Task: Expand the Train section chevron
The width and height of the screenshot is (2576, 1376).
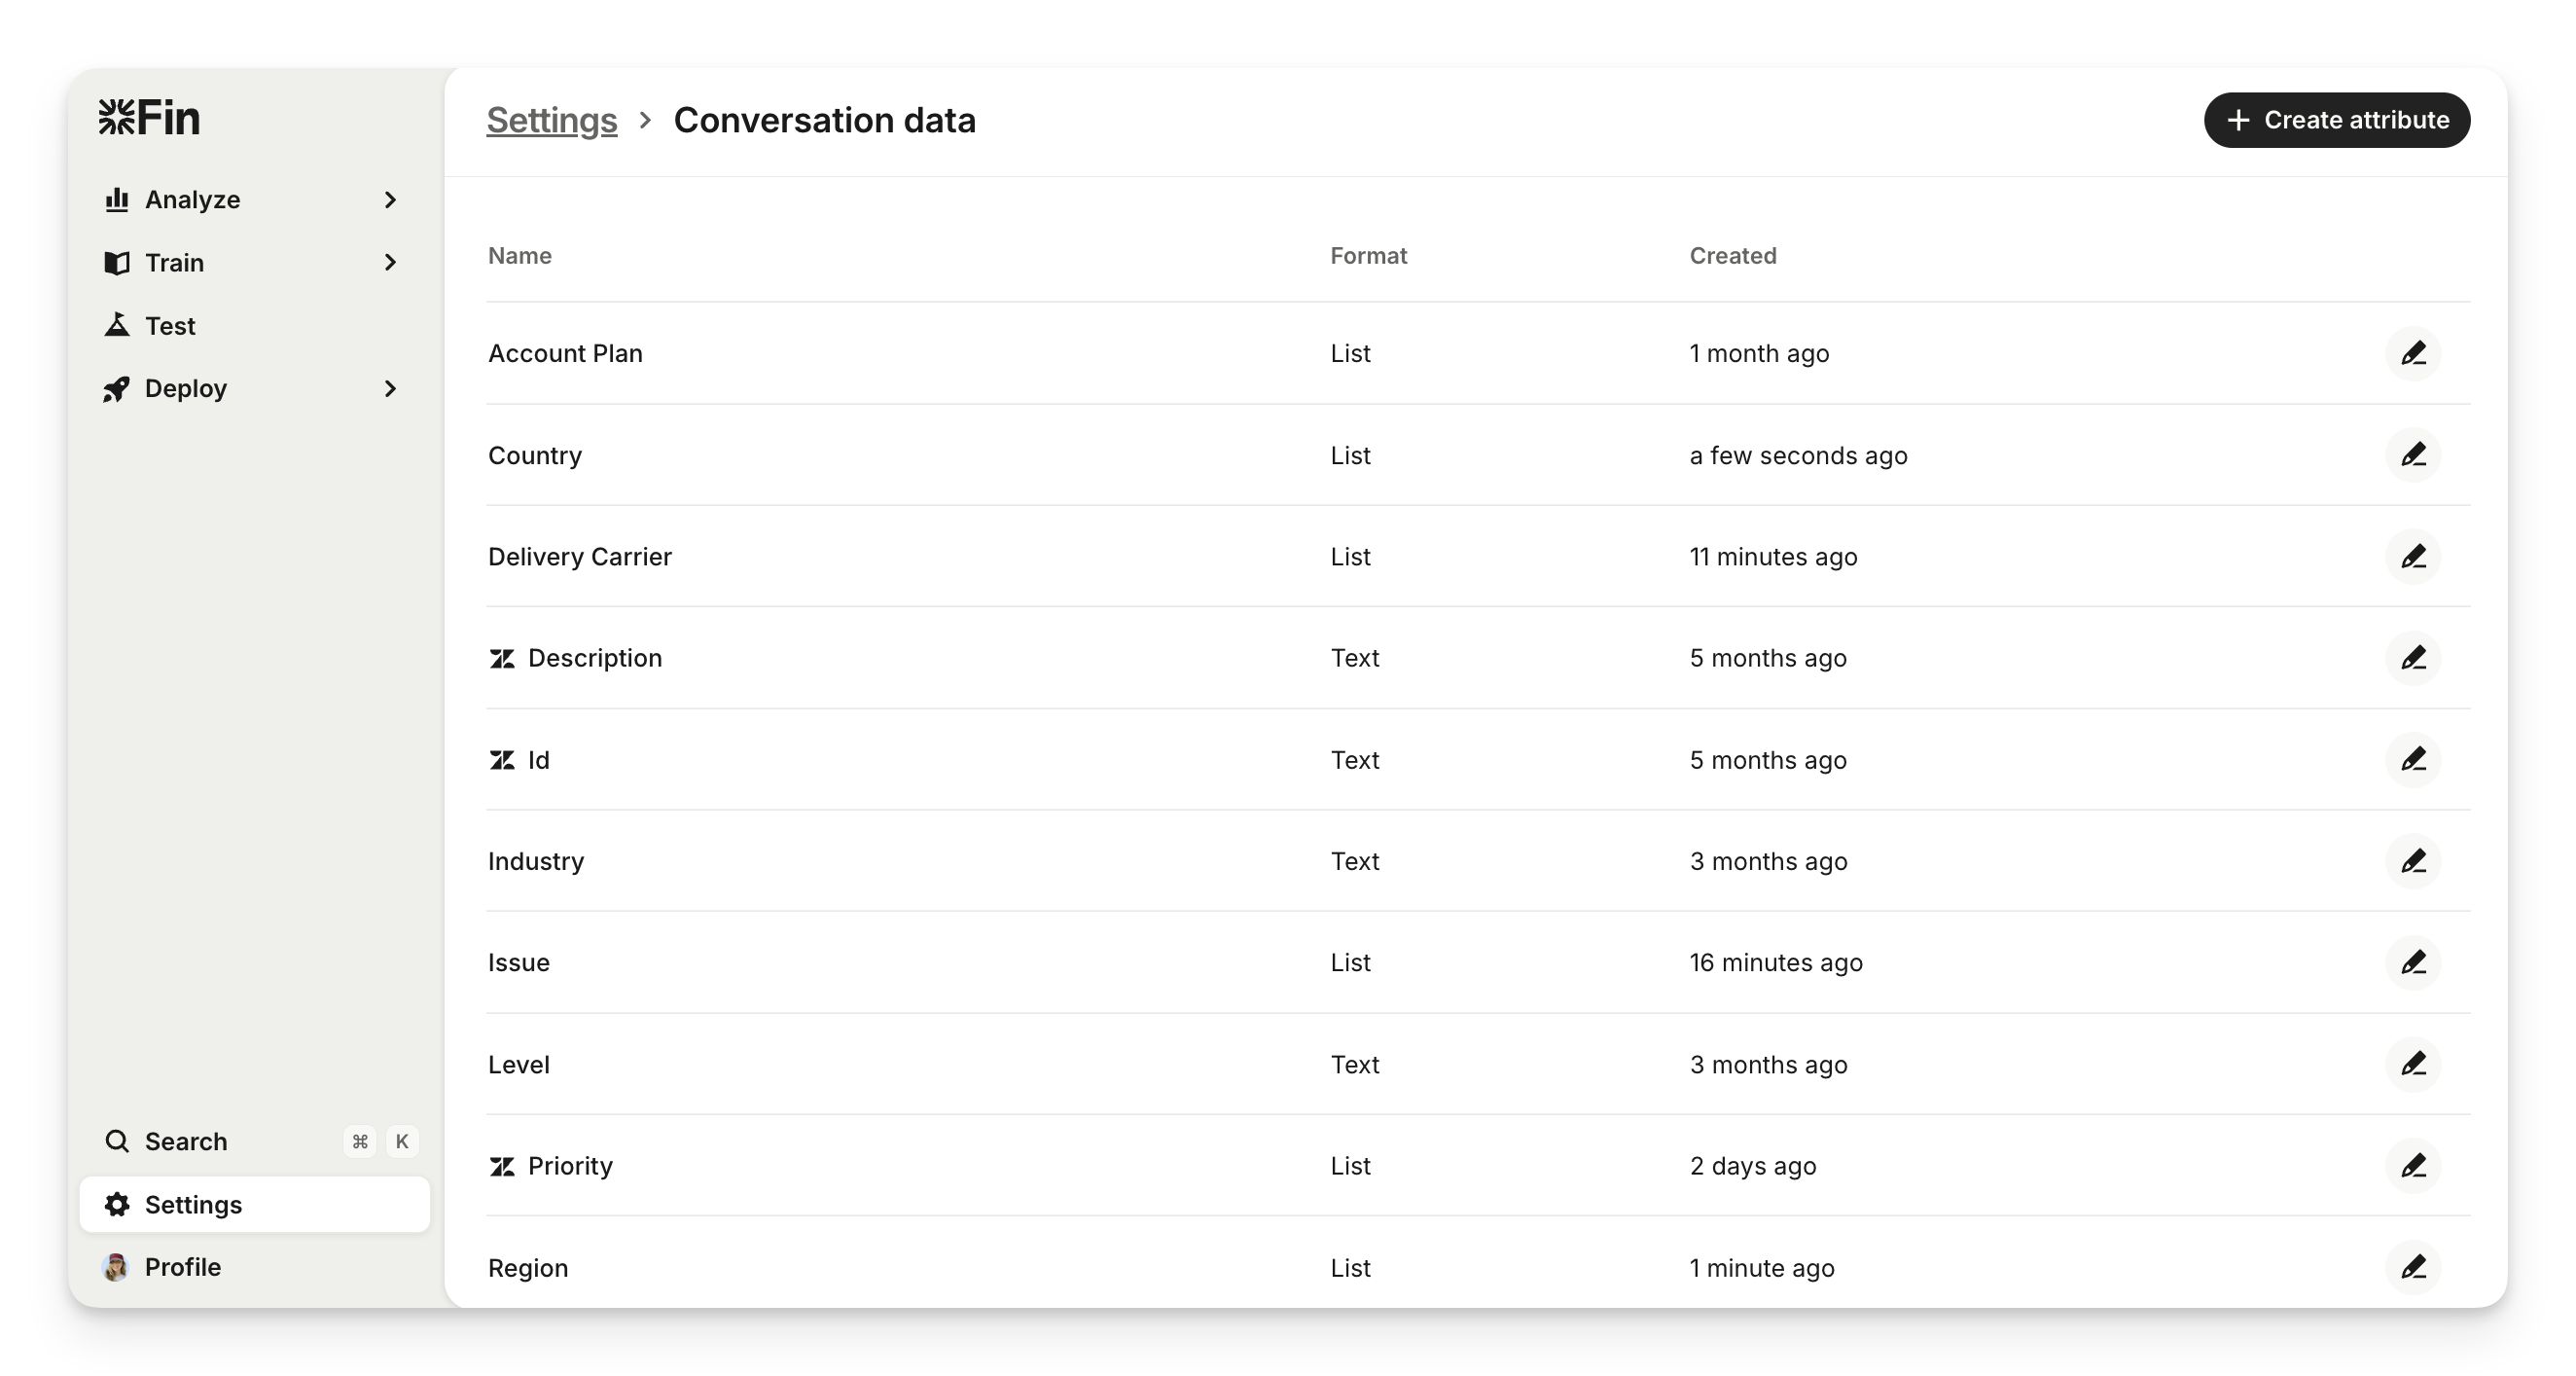Action: 390,263
